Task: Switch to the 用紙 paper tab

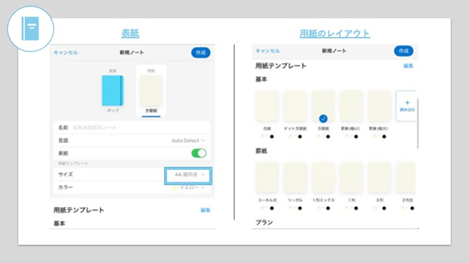Action: (x=151, y=91)
